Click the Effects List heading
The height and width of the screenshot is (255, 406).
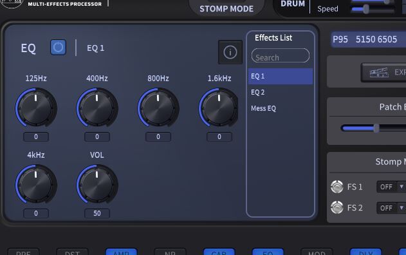point(273,38)
